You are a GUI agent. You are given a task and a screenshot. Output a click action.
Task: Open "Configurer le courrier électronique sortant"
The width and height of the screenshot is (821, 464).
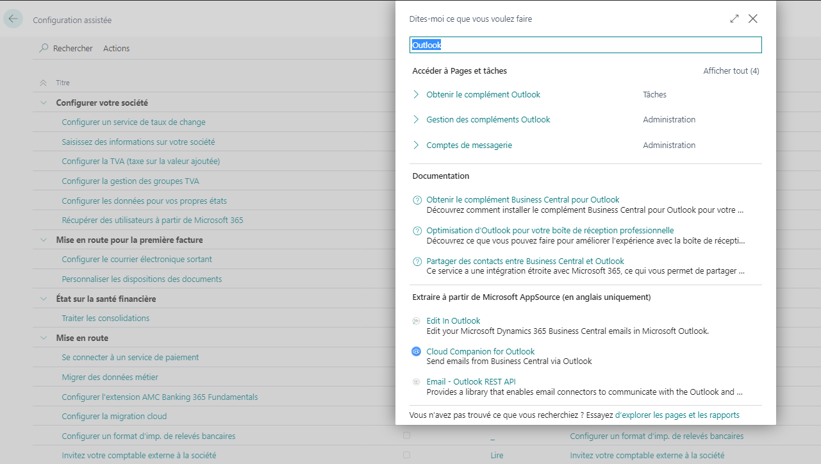137,259
